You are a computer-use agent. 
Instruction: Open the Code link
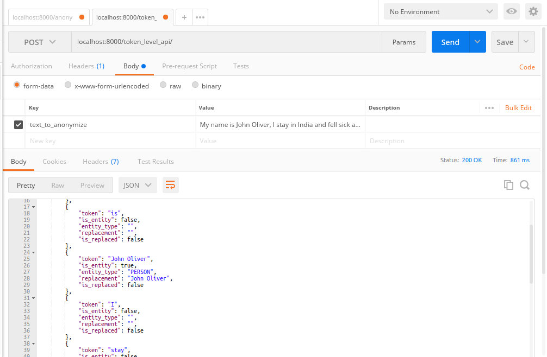(x=527, y=67)
